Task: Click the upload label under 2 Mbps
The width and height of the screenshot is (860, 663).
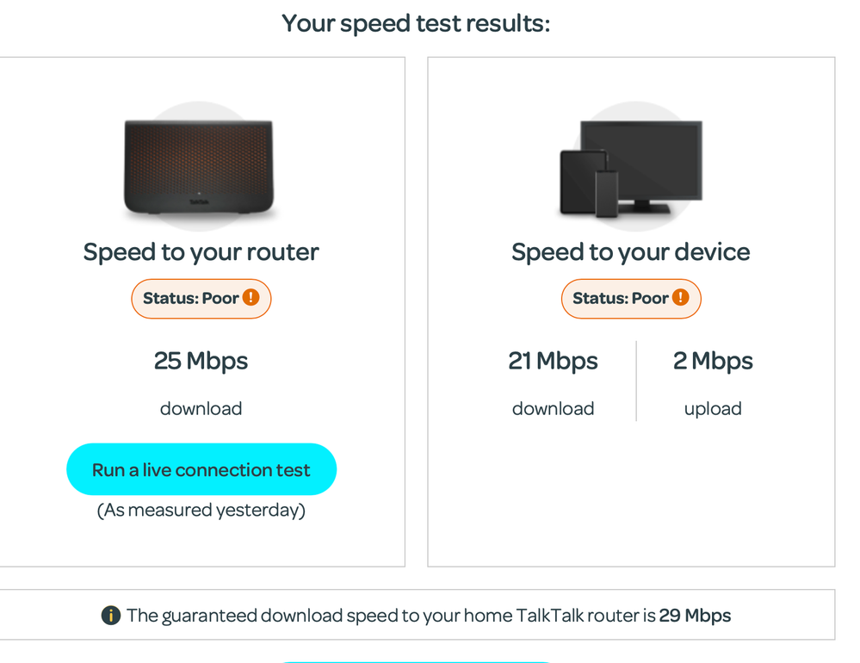Action: click(713, 409)
